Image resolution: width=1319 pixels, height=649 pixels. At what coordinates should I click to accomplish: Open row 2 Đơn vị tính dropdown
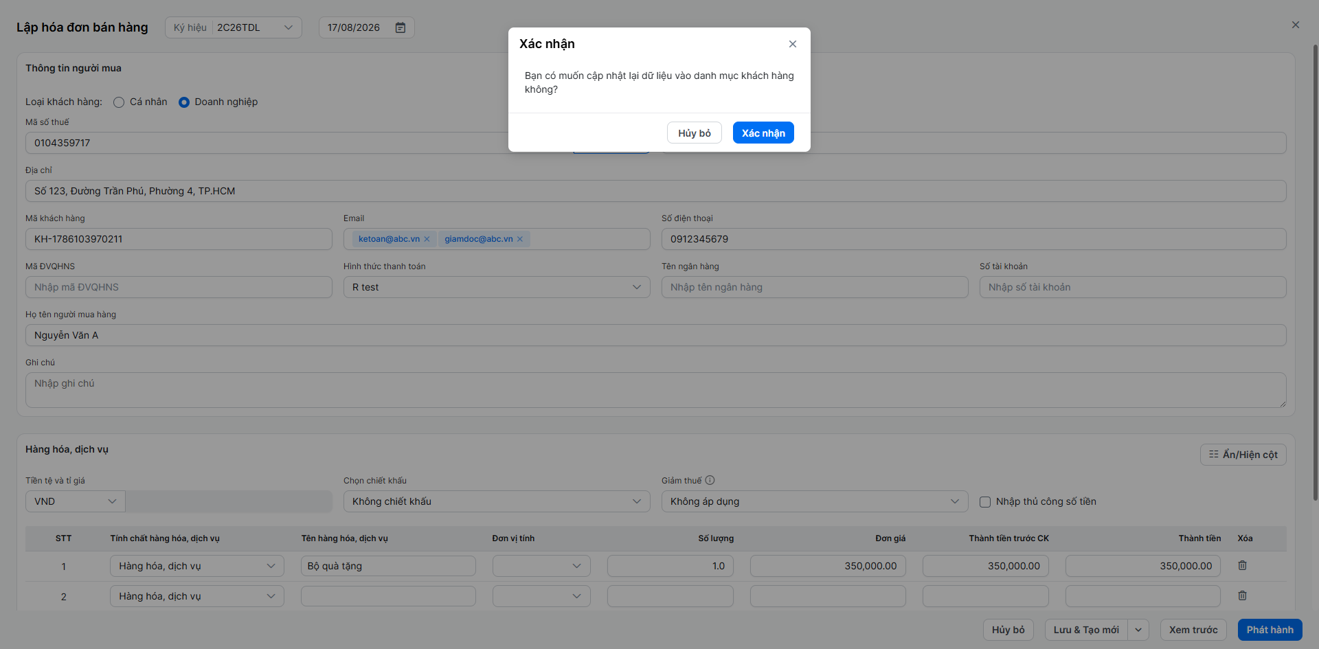(541, 596)
